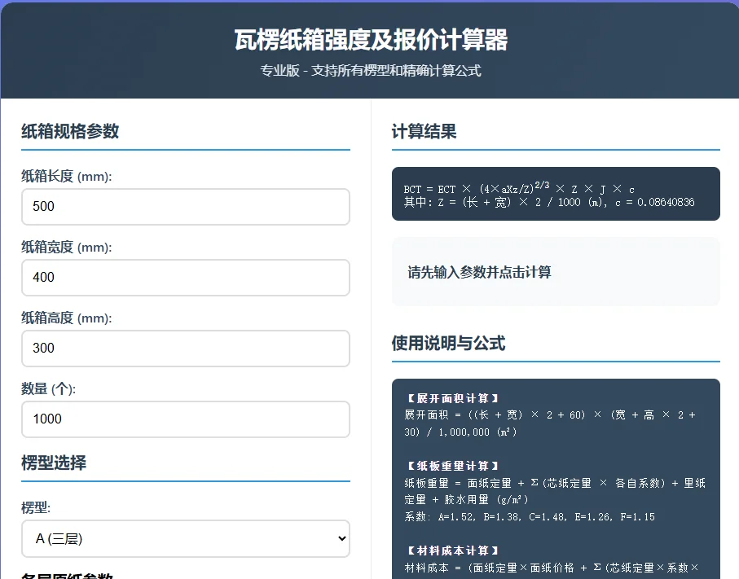Click the 【展开面积计算】 heading
Viewport: 739px width, 579px height.
click(451, 398)
